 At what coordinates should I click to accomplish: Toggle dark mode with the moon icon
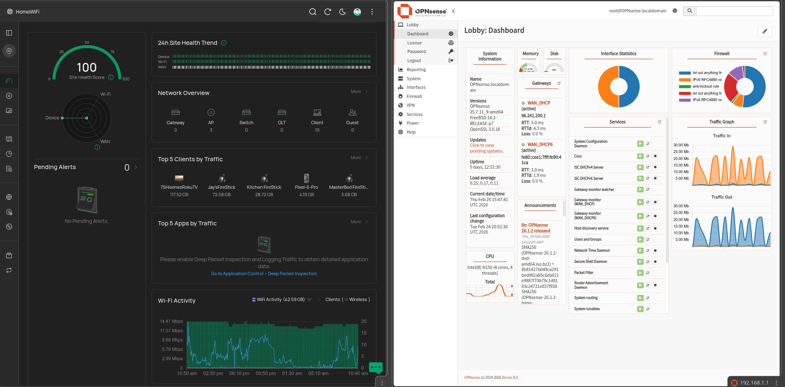342,12
